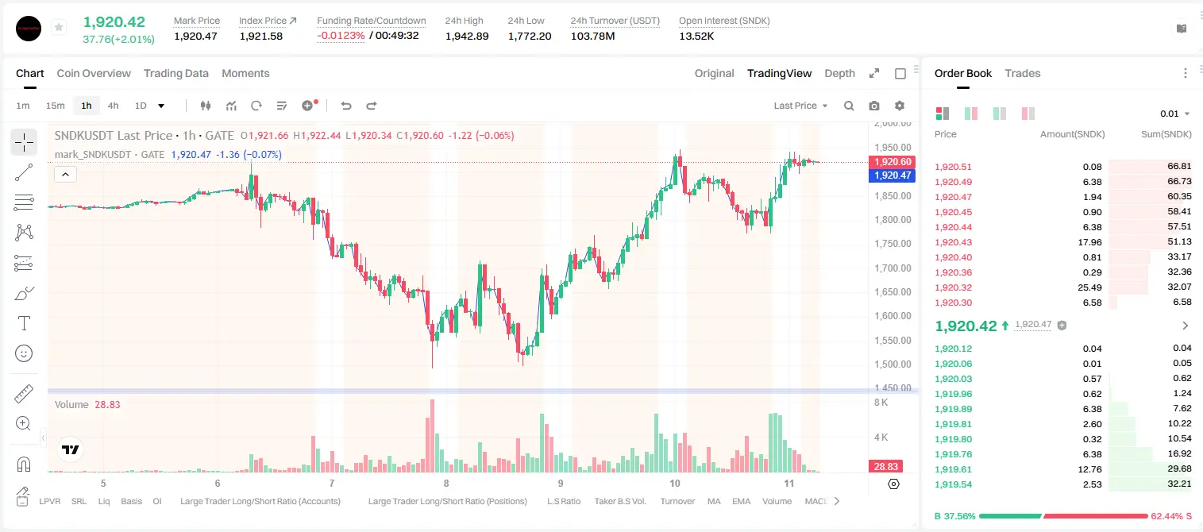Select the trend line drawing tool
Viewport: 1203px width, 532px height.
tap(24, 172)
